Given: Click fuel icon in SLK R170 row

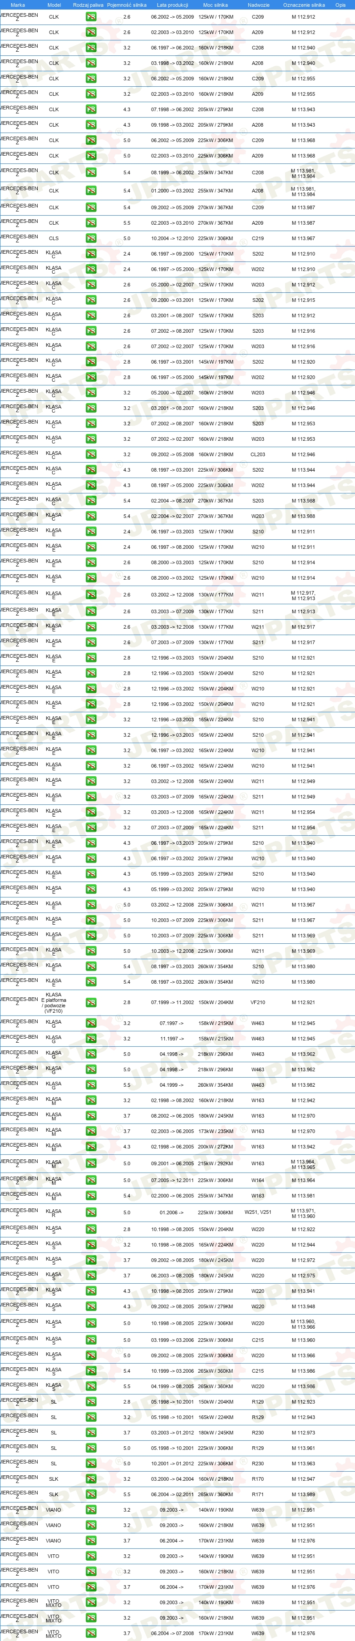Looking at the screenshot, I should [91, 1479].
